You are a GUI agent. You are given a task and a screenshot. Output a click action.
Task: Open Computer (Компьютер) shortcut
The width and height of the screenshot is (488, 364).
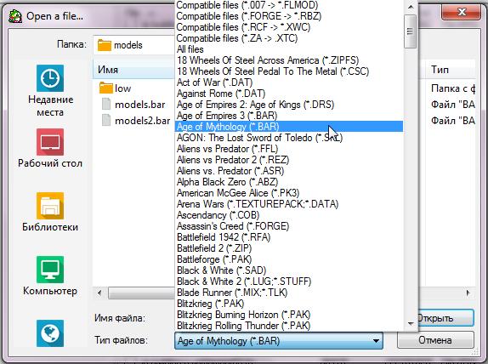click(x=50, y=276)
